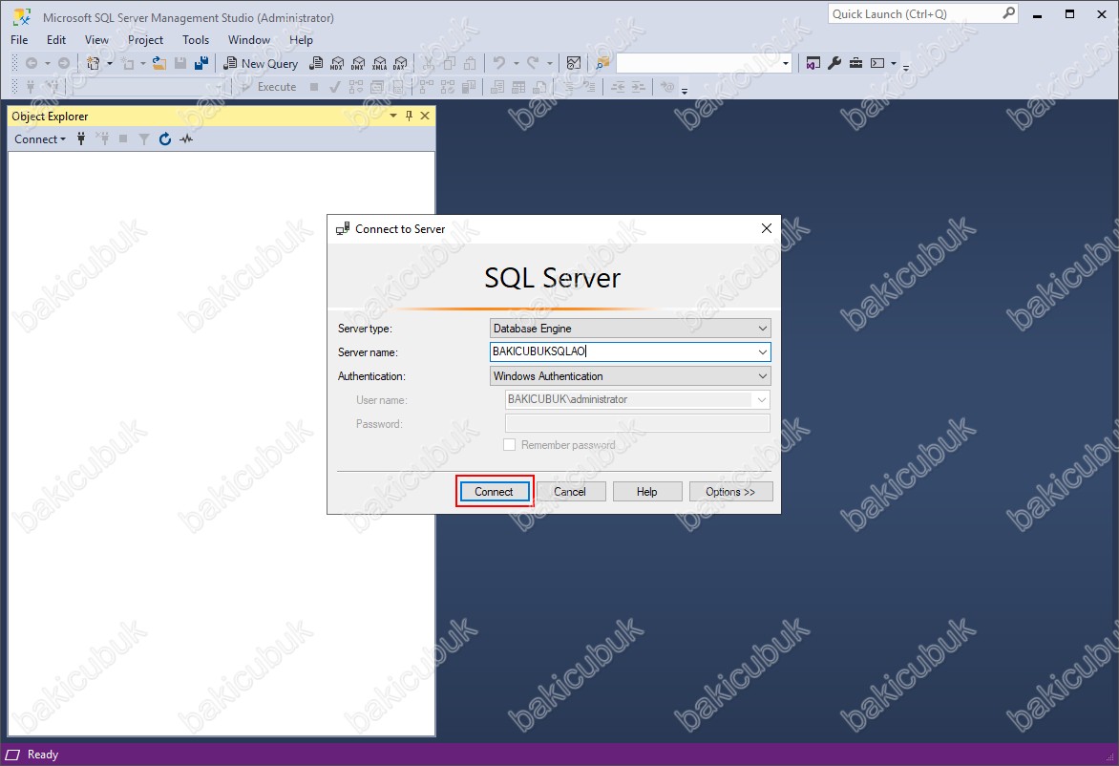Open the Edit menu
Viewport: 1119px width, 766px height.
pos(56,40)
